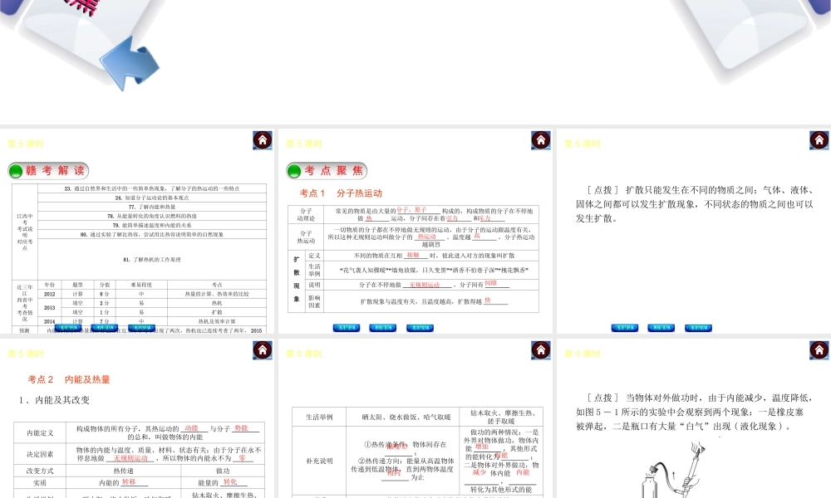831x498 pixels.
Task: Click the bottle and pump experiment diagram
Action: 675,470
